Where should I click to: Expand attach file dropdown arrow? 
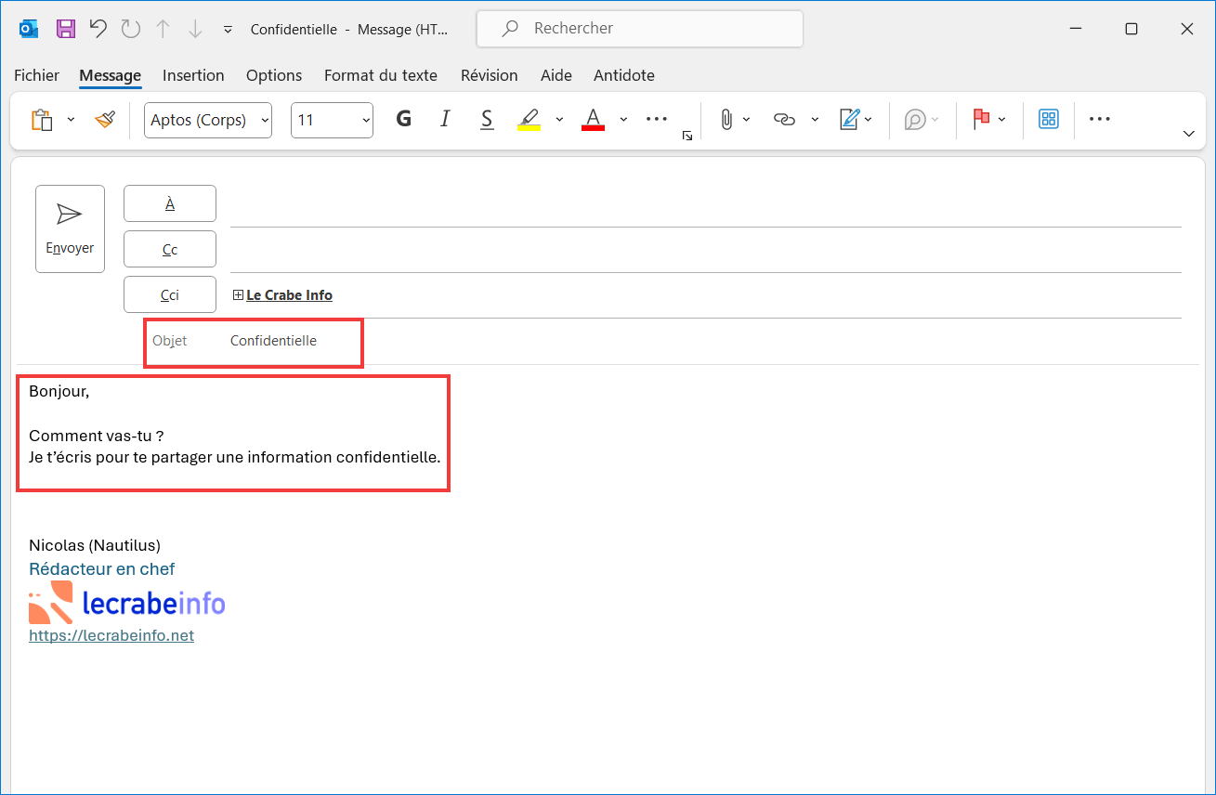point(747,120)
